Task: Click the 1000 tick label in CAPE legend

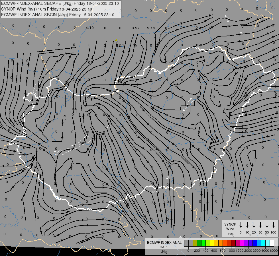Action: 231,251
